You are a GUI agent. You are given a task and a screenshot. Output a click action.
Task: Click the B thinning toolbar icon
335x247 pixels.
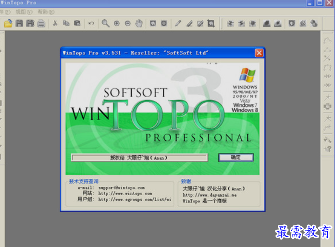[x=252, y=23]
